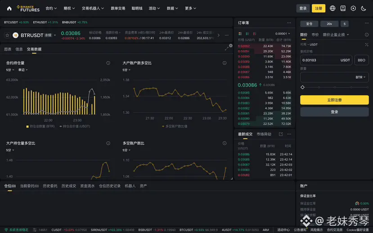Click the 立即注册 button
373x233 pixels.
334,100
